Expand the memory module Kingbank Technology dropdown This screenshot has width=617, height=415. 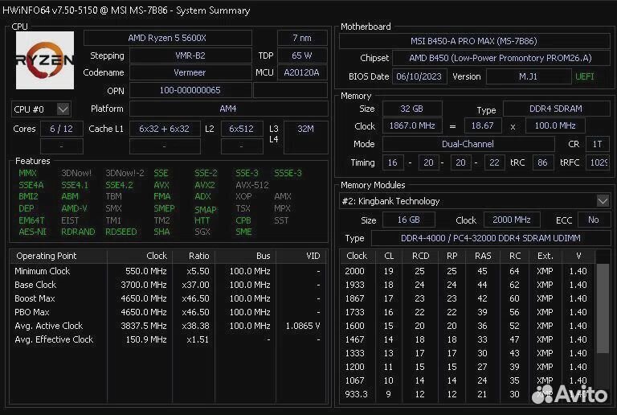(603, 201)
